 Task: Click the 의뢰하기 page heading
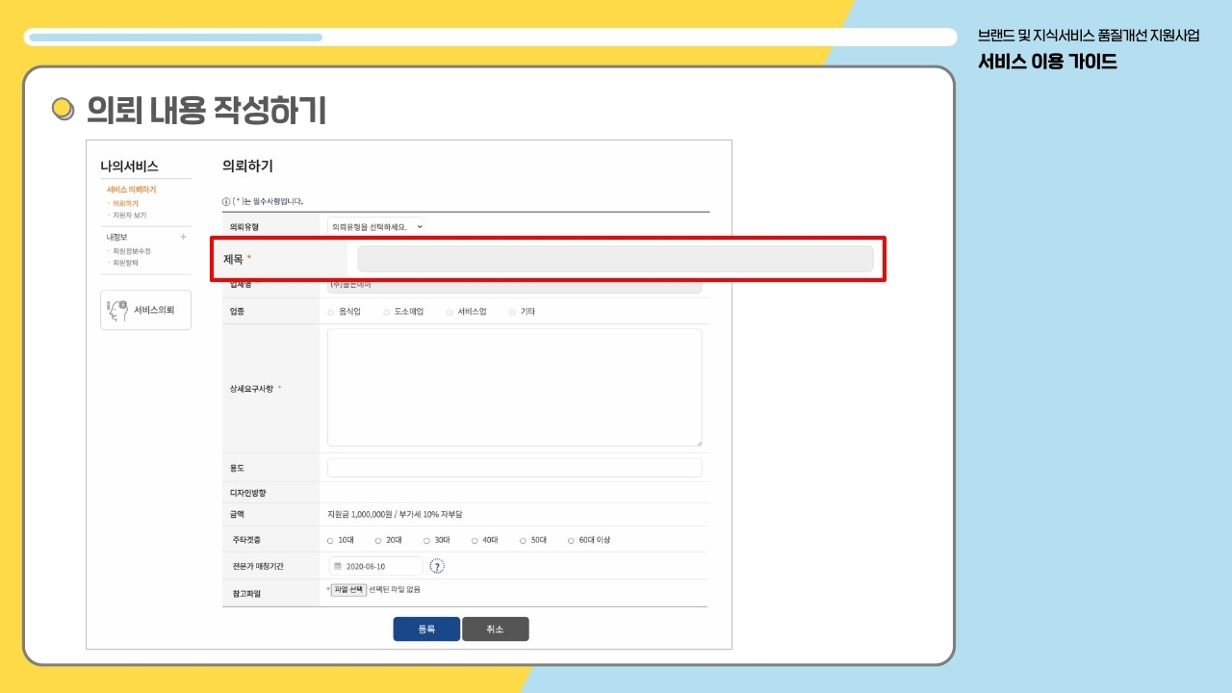(247, 166)
